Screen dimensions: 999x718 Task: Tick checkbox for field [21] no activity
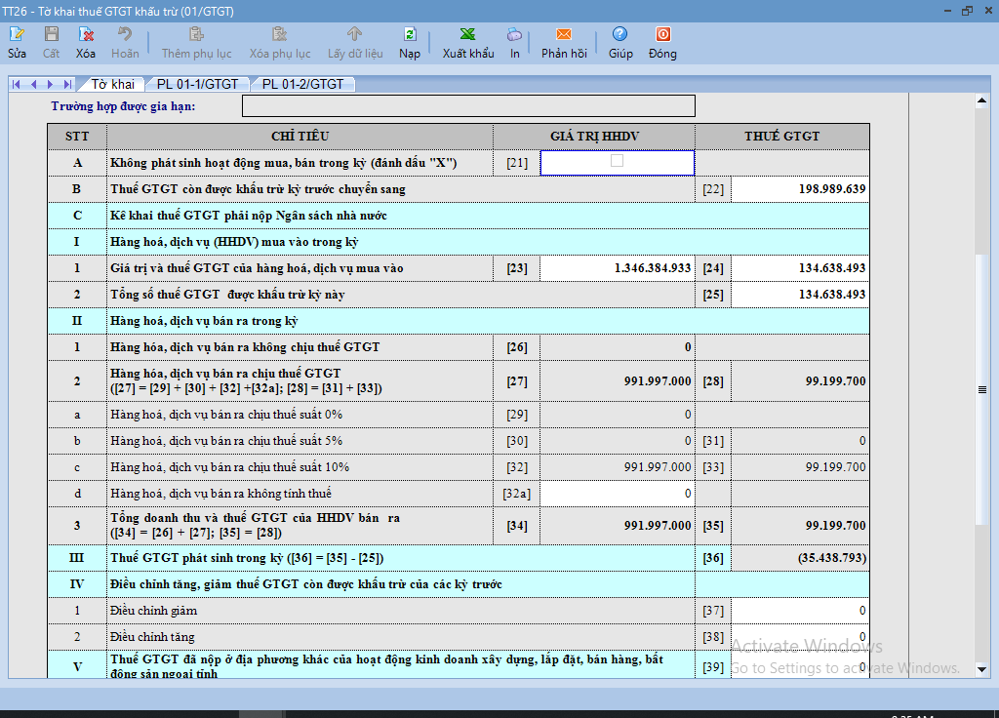(617, 161)
